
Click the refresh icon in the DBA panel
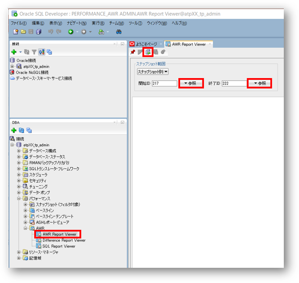pos(21,130)
